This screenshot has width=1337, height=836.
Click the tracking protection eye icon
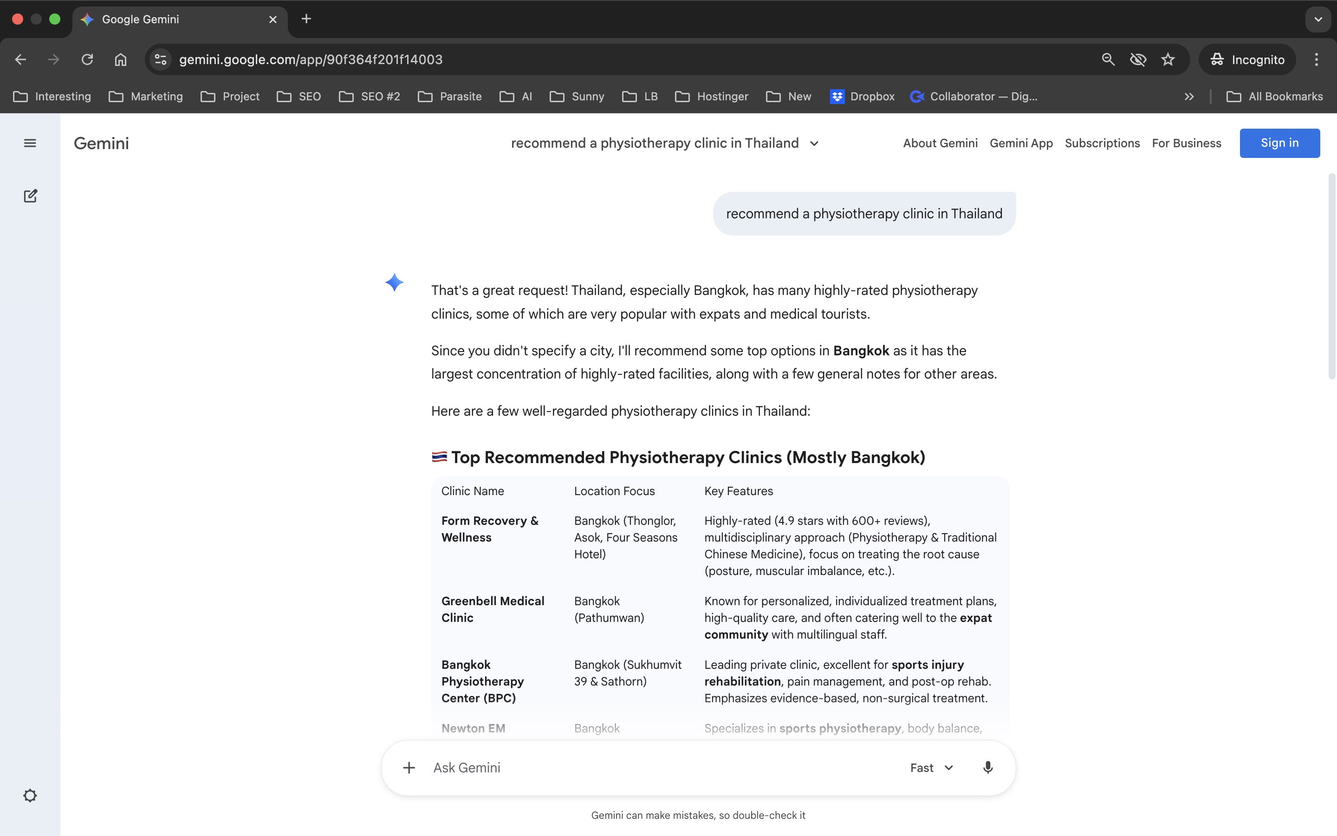point(1138,60)
